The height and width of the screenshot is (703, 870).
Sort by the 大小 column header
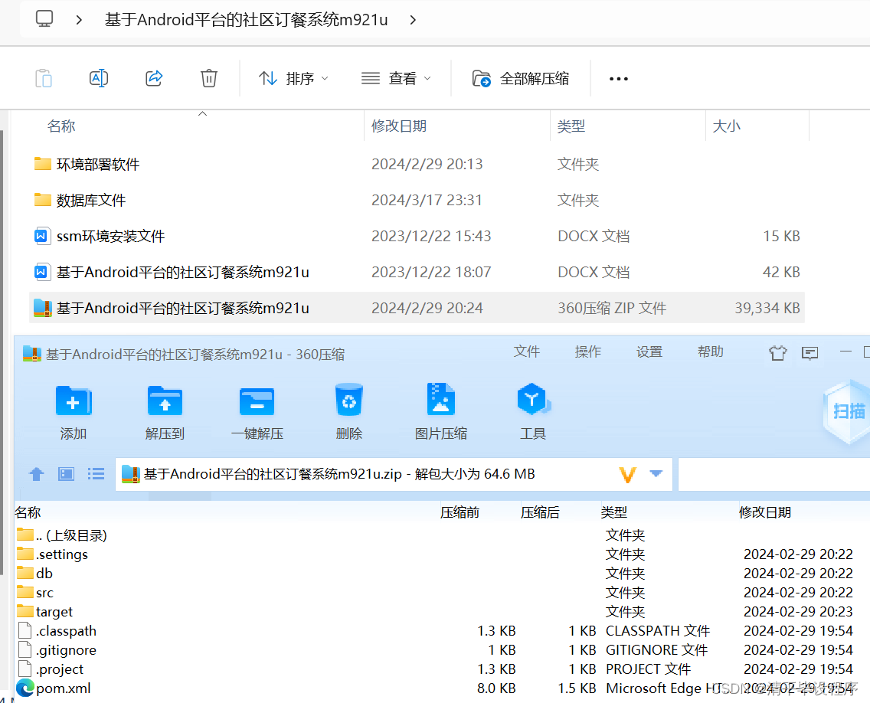[726, 126]
